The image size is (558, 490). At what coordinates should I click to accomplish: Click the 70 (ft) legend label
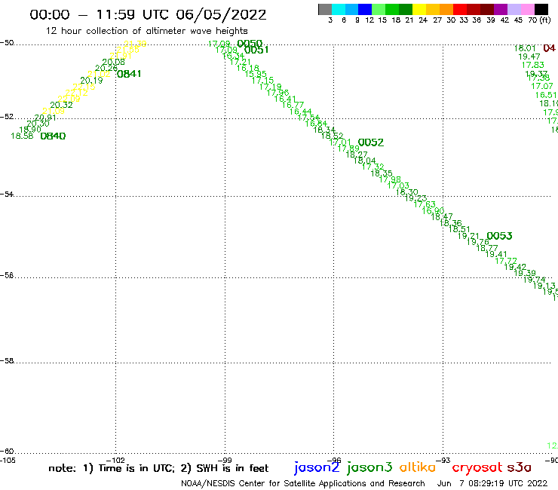coord(539,20)
